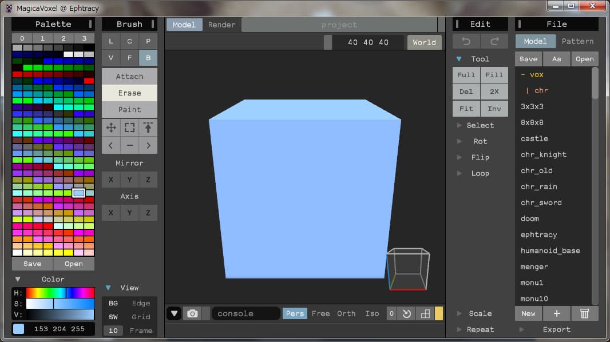Collapse the Color section triangle

(x=18, y=279)
